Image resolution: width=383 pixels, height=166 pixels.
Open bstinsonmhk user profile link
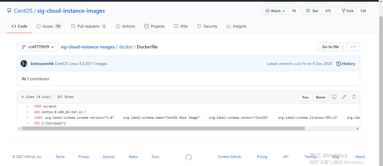[x=42, y=64]
